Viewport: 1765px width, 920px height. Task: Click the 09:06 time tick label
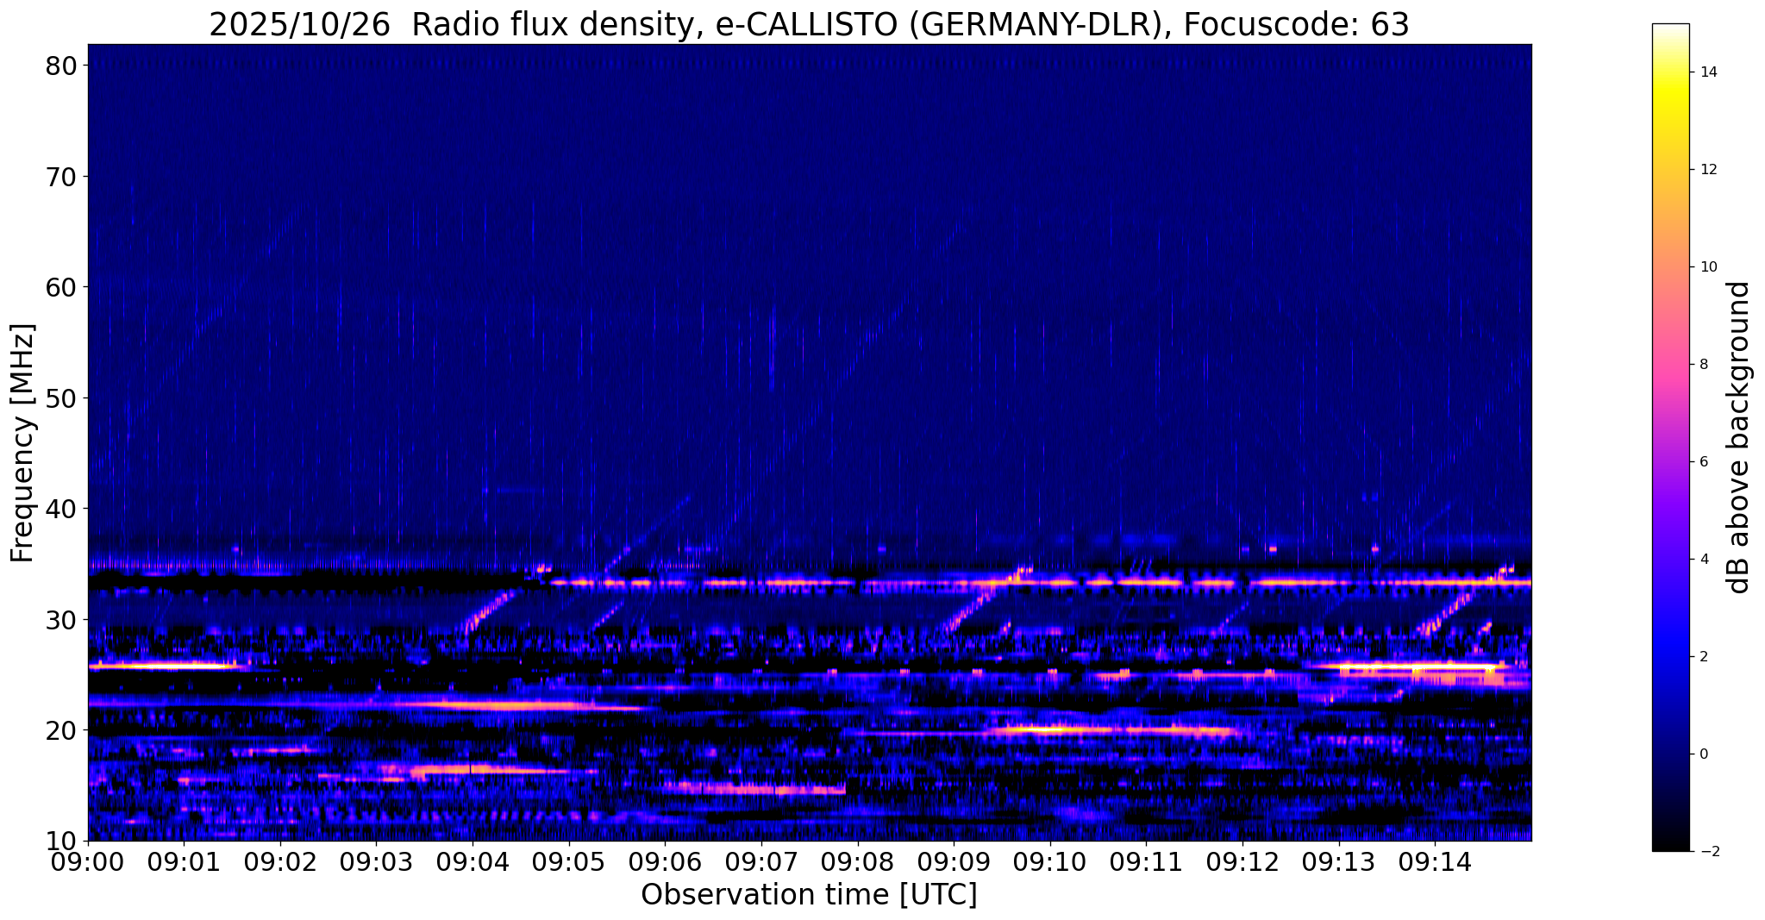(x=665, y=861)
